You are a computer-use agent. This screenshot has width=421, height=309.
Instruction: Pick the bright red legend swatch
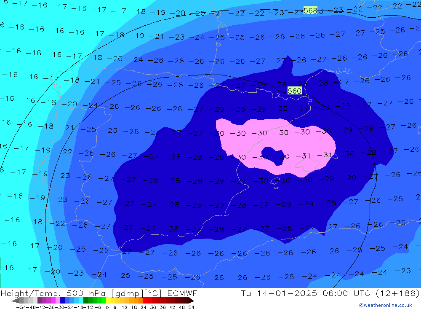[x=145, y=301]
